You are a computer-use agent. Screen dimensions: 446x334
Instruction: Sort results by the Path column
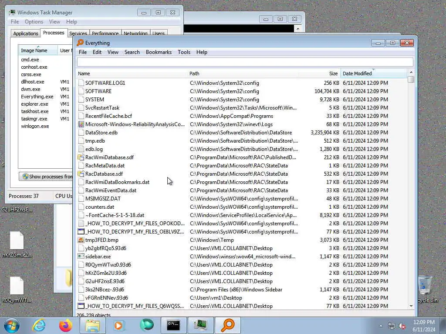click(x=243, y=73)
